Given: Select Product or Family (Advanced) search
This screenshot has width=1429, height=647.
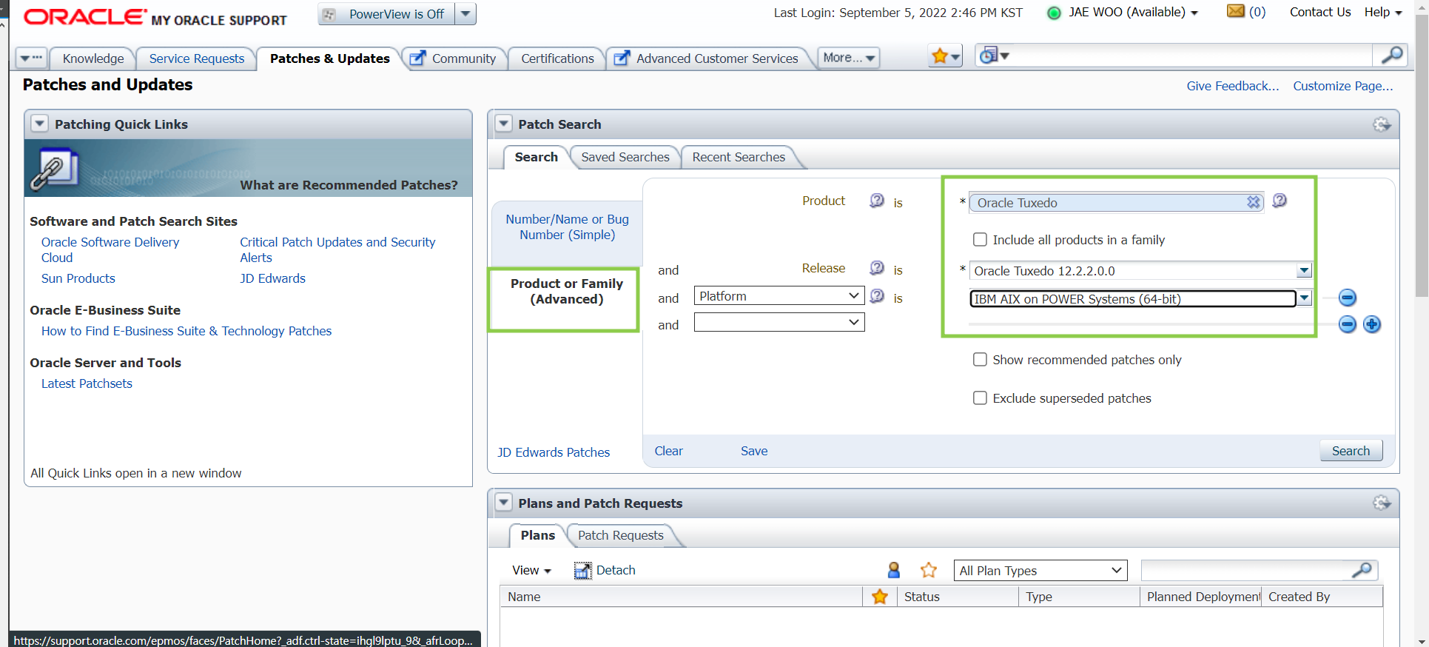Looking at the screenshot, I should pos(567,291).
